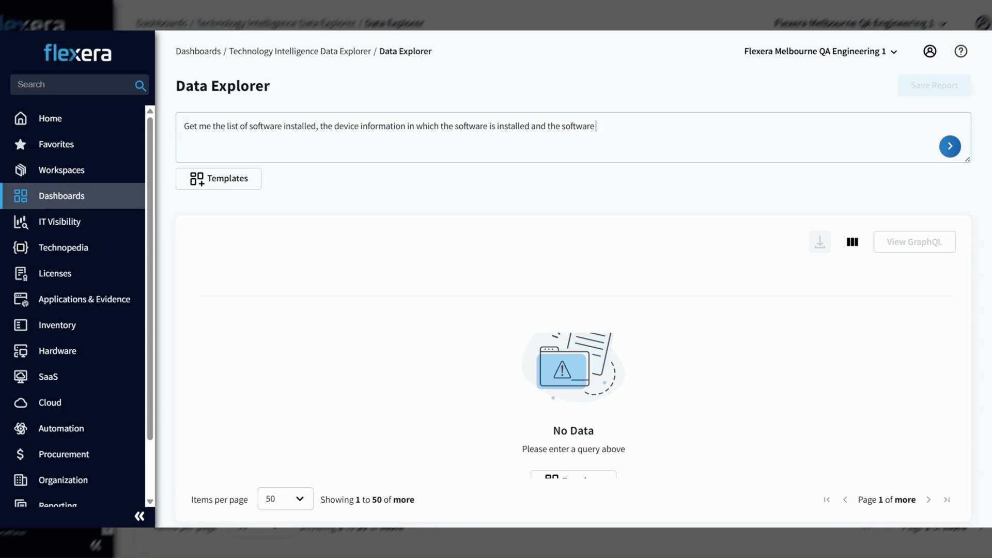Focus the sidebar Search field
Image resolution: width=992 pixels, height=558 pixels.
click(x=72, y=85)
